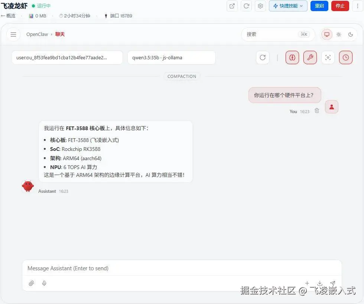This screenshot has height=304, width=364.
Task: Send the message with the send arrow icon
Action: [x=333, y=283]
